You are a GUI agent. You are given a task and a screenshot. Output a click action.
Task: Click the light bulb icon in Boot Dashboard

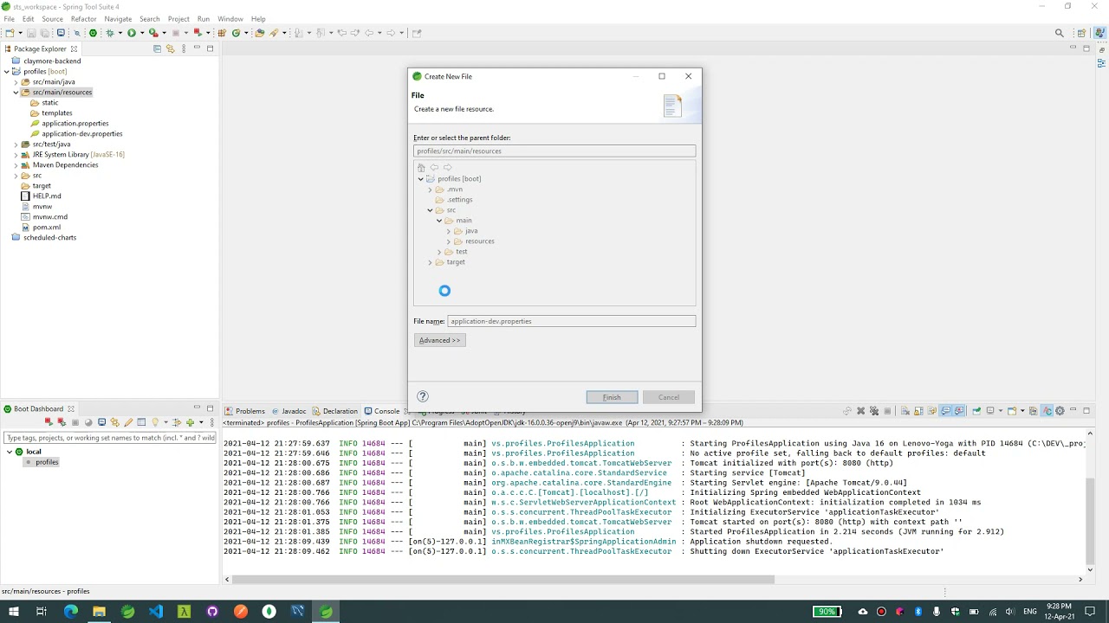point(155,422)
